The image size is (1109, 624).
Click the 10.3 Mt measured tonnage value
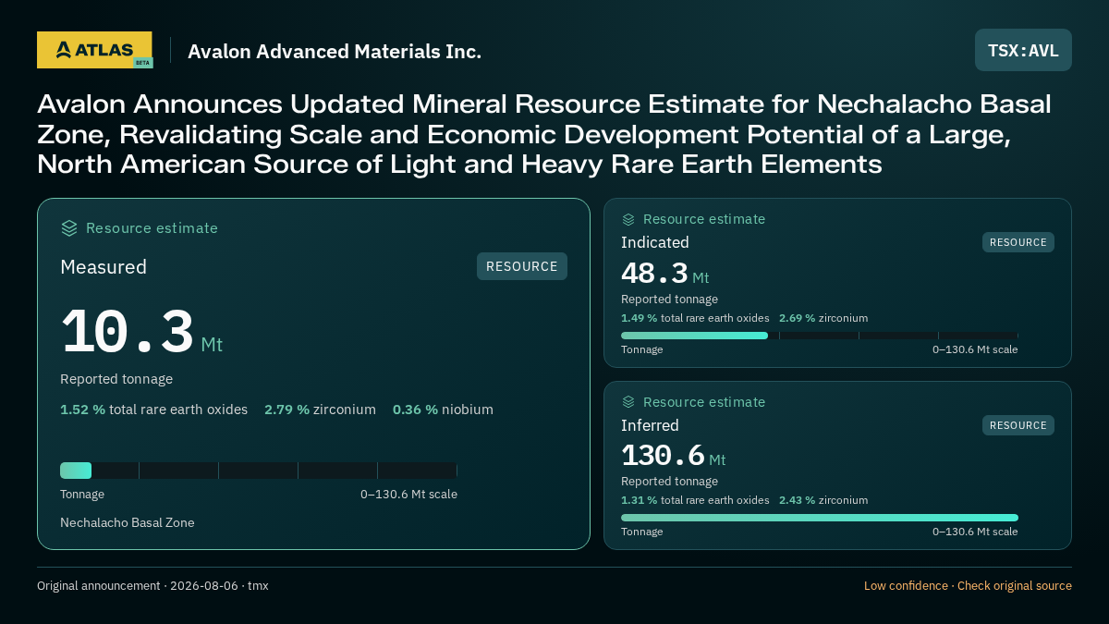(x=141, y=333)
